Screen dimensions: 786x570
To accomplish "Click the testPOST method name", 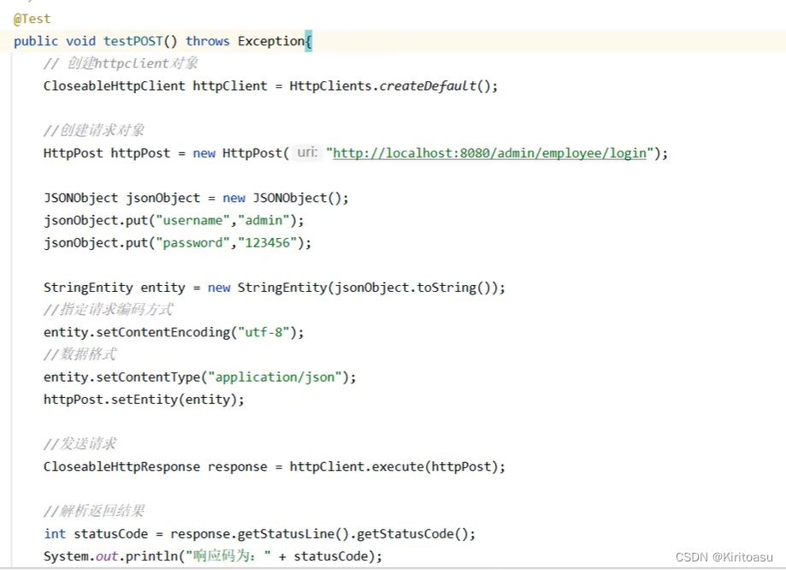I will [133, 41].
